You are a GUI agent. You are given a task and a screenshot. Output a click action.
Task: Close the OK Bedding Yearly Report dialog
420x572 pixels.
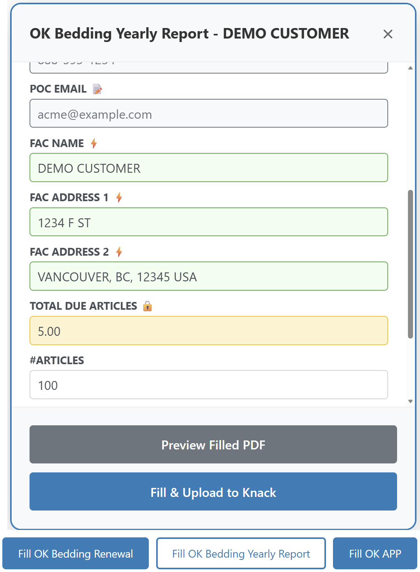[x=387, y=34]
